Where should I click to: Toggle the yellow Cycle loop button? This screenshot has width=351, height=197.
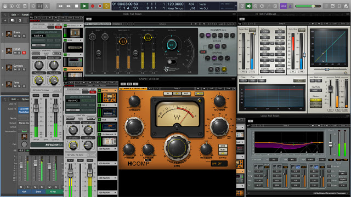click(106, 6)
